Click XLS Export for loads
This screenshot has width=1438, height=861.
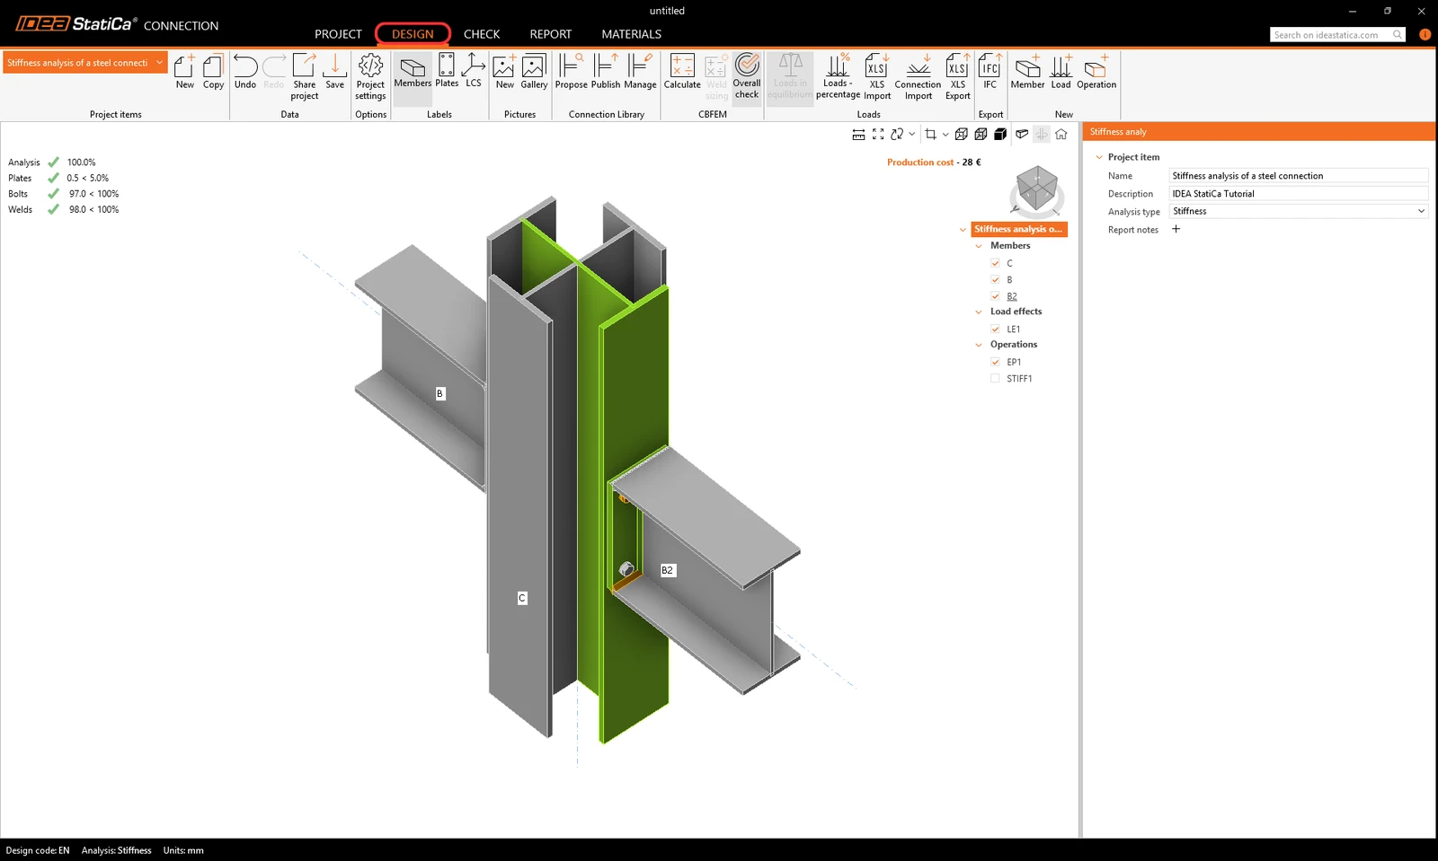coord(958,76)
